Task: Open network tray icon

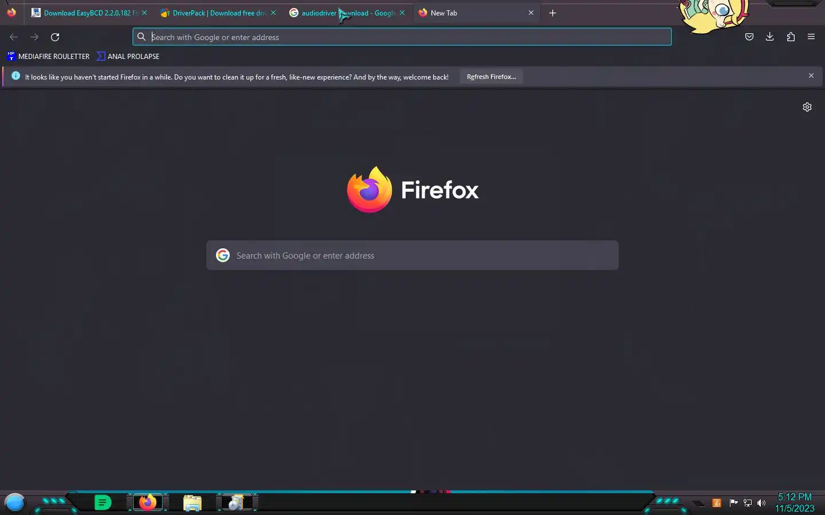Action: (747, 503)
